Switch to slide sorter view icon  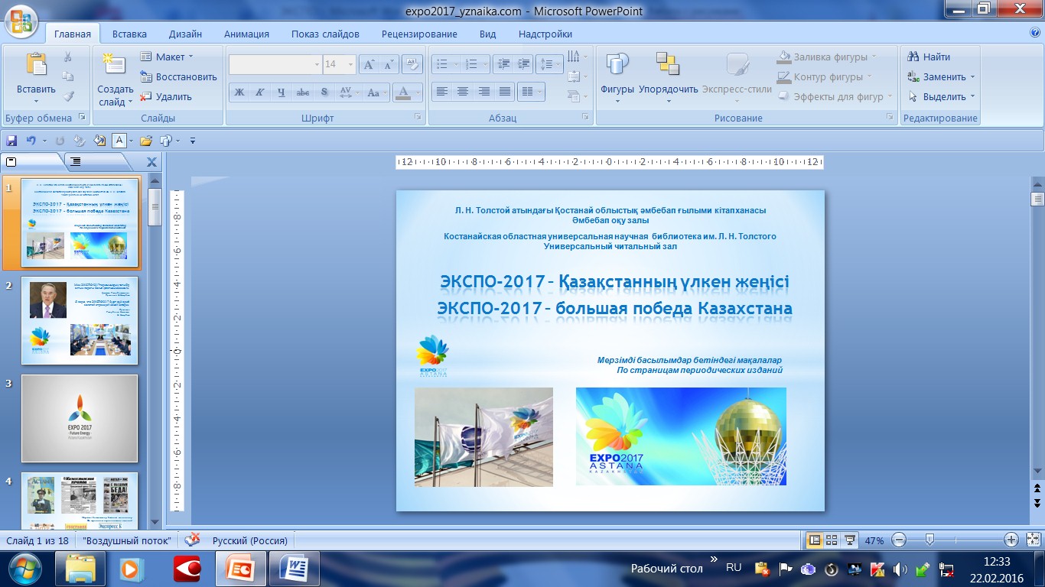point(832,540)
